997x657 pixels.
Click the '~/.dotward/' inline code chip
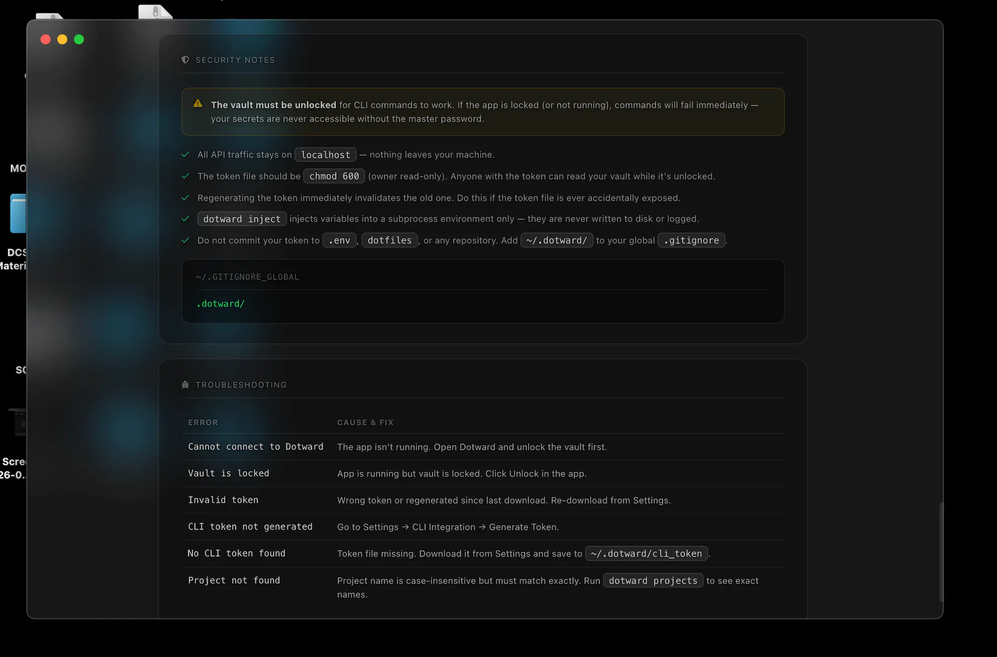point(557,241)
